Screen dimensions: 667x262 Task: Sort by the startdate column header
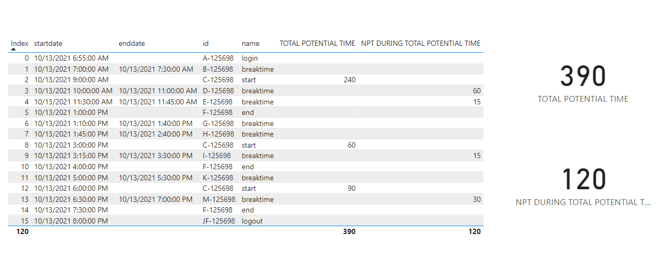48,43
